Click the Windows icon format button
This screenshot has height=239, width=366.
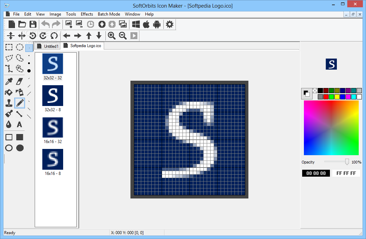(136, 24)
